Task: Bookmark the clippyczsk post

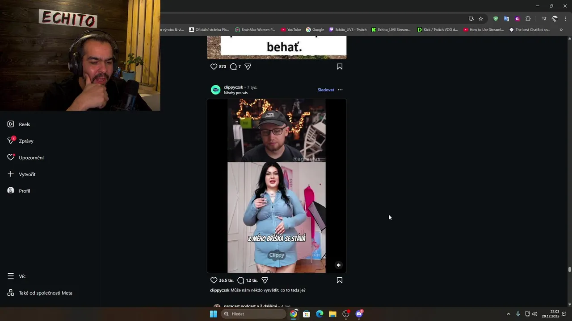Action: pyautogui.click(x=340, y=280)
